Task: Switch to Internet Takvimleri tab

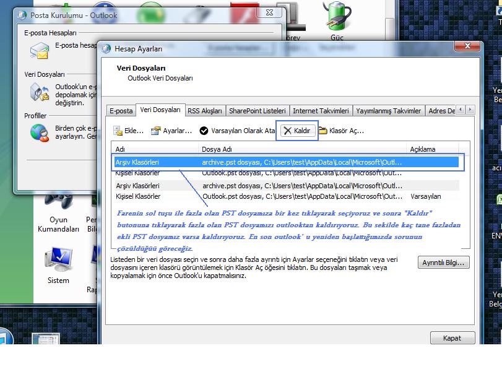Action: 321,111
